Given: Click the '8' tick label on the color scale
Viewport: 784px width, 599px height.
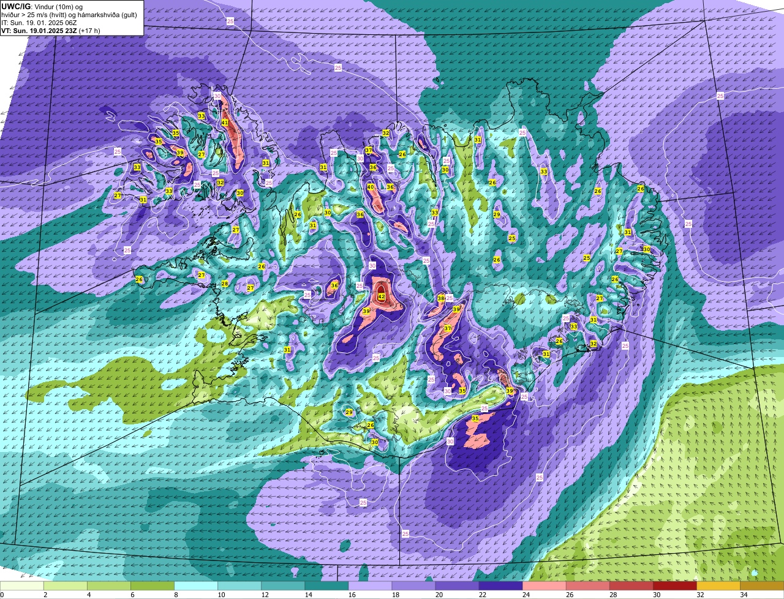Looking at the screenshot, I should point(175,595).
